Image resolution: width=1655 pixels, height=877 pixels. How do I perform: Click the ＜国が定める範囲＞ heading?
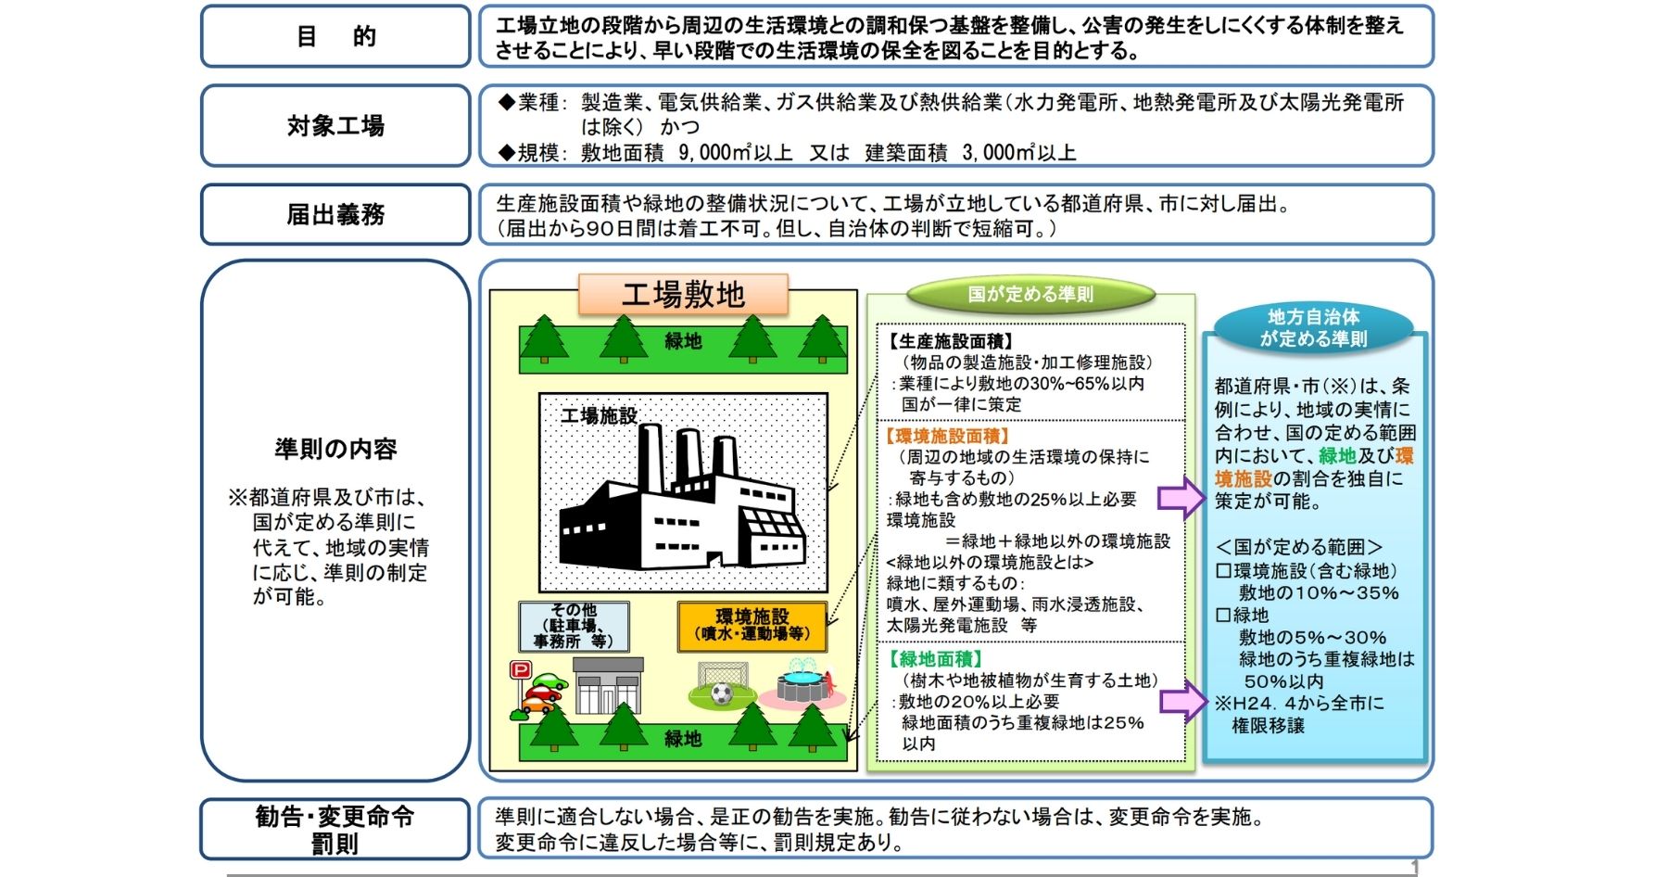pos(1299,547)
